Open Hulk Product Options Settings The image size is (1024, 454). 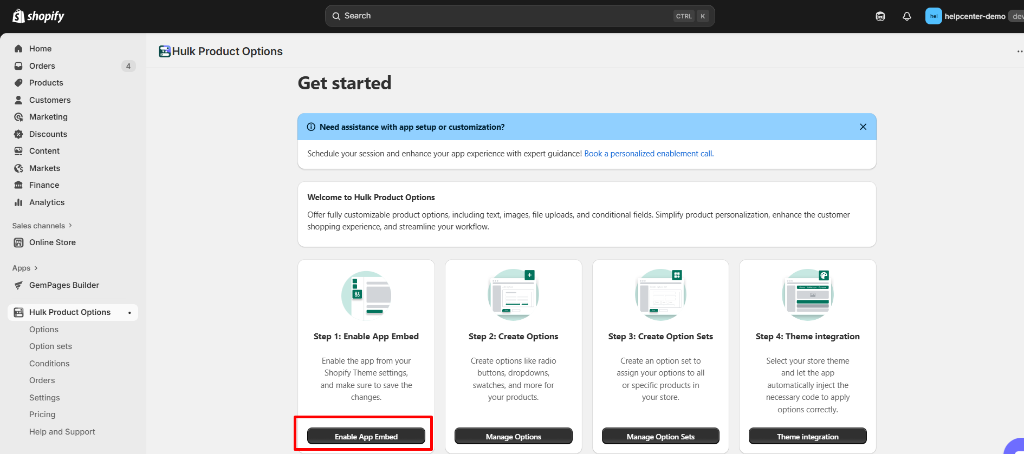tap(44, 398)
